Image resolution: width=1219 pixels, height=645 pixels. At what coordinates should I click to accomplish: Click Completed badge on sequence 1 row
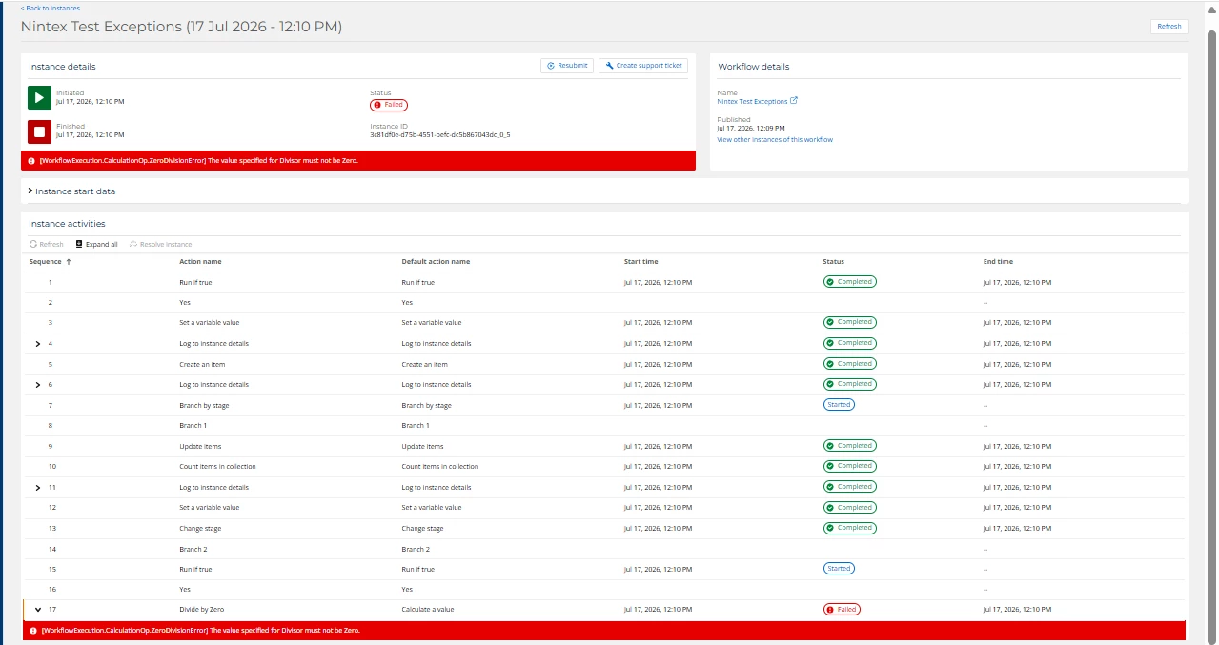click(x=849, y=282)
